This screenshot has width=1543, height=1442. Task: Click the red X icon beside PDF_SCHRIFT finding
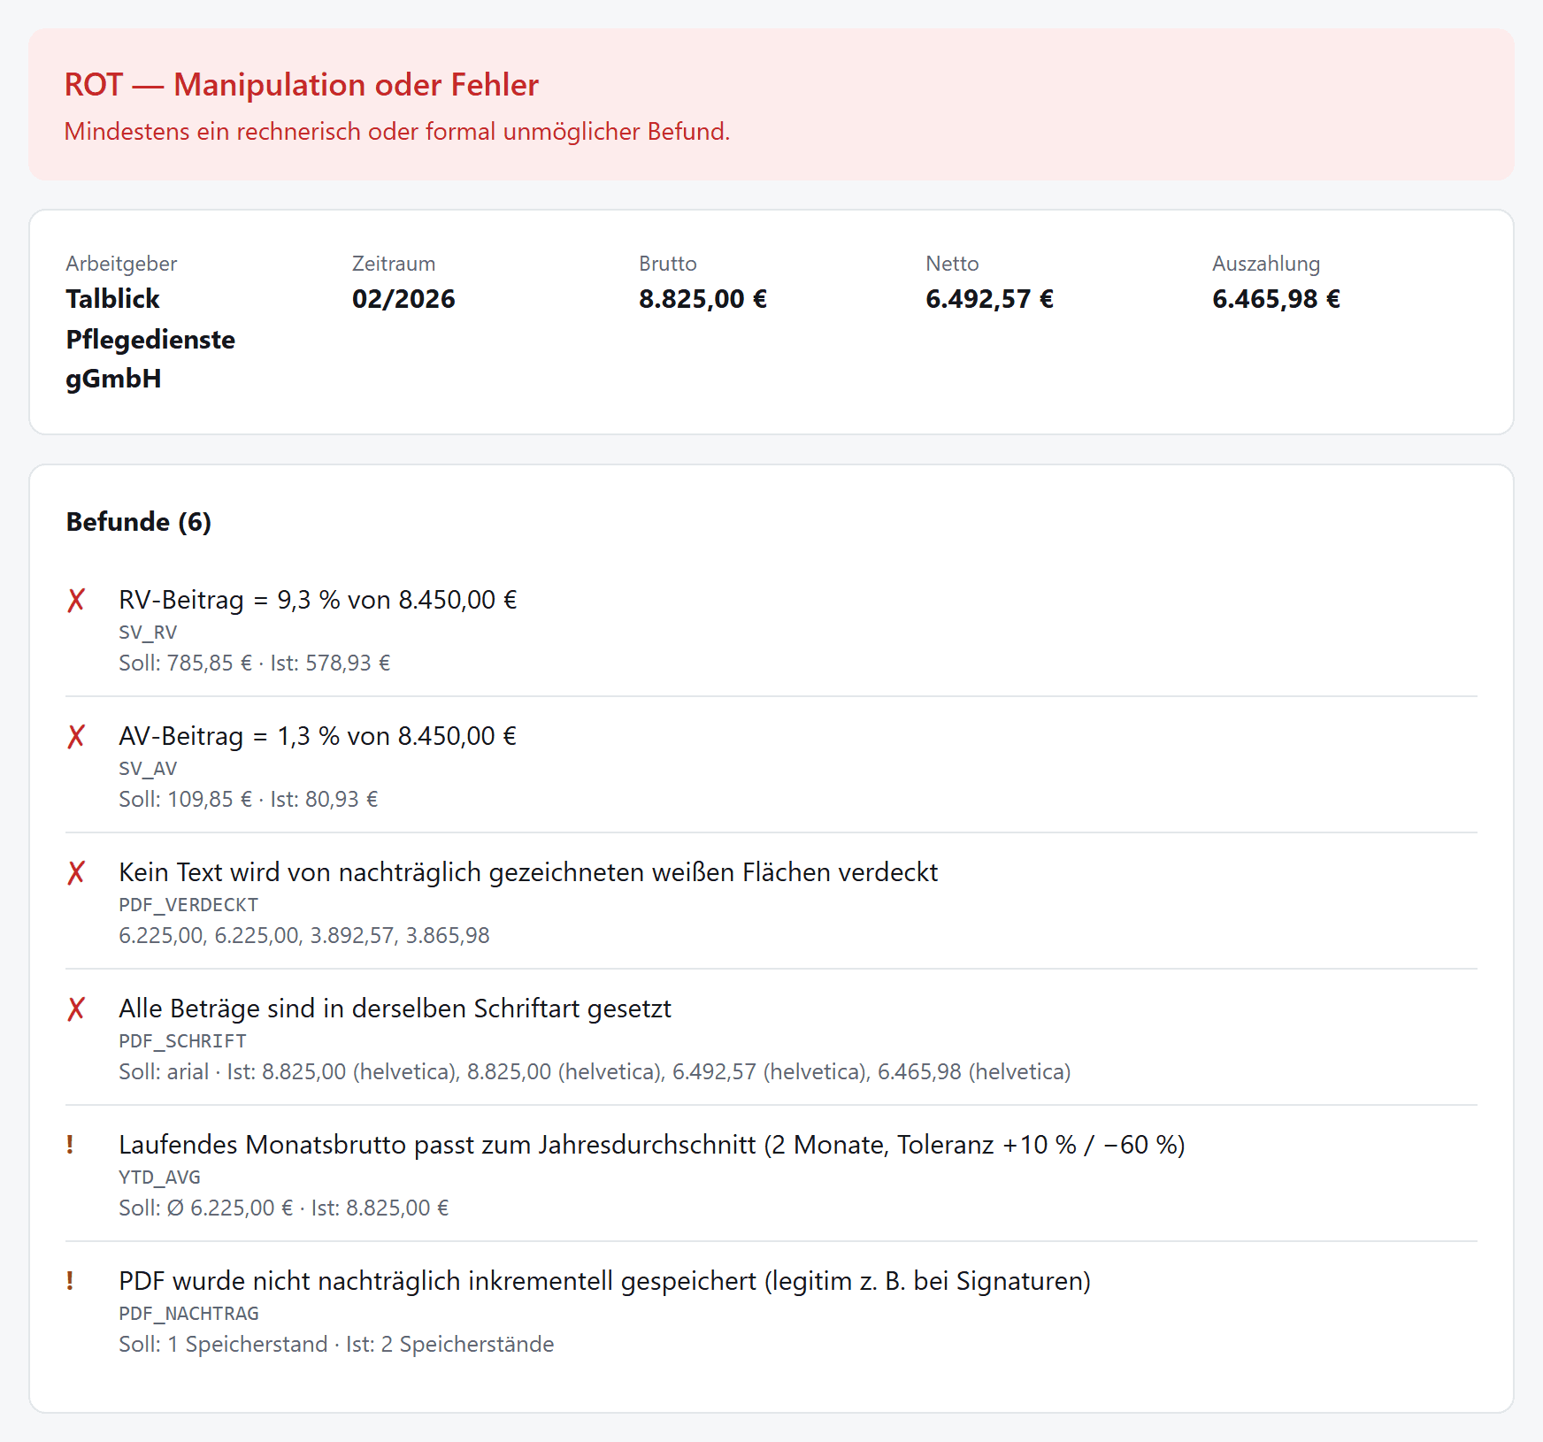click(76, 1009)
